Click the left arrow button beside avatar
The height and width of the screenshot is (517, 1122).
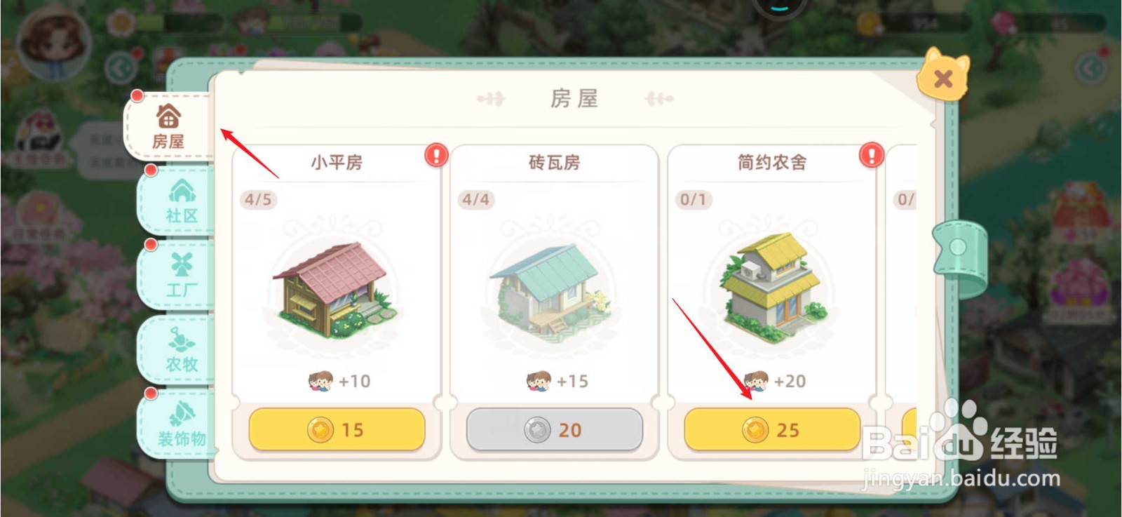coord(121,69)
